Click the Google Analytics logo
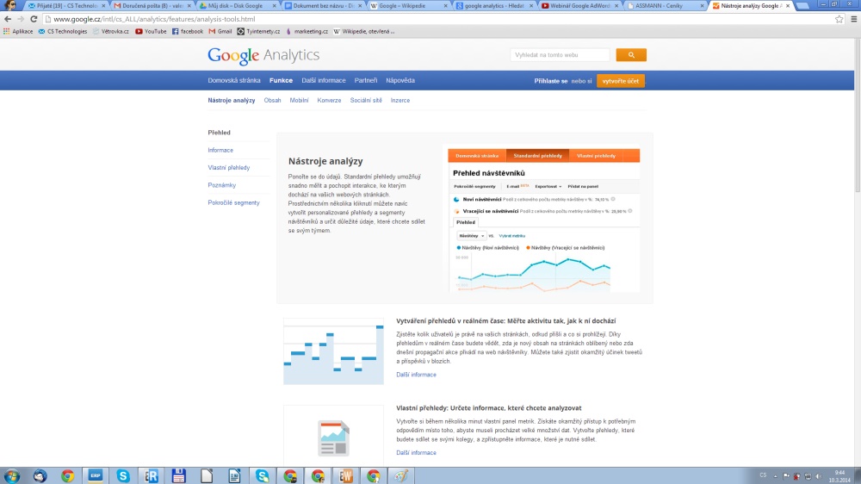Image resolution: width=861 pixels, height=484 pixels. pyautogui.click(x=263, y=55)
